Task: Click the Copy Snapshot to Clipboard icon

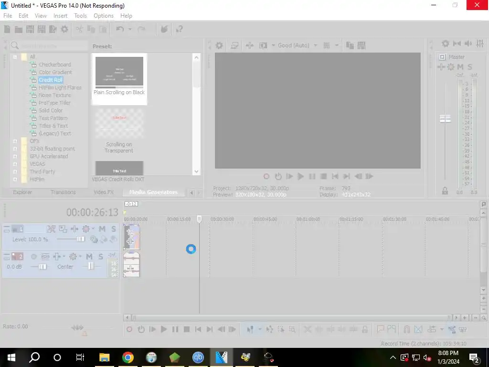Action: (x=350, y=45)
